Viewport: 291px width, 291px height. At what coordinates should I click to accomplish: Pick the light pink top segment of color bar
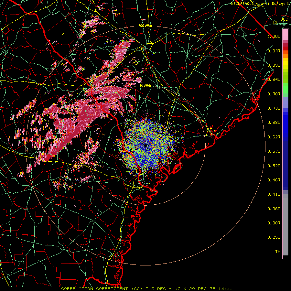(286, 35)
